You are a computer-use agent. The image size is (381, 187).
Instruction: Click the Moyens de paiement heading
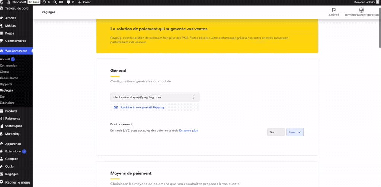(x=131, y=173)
